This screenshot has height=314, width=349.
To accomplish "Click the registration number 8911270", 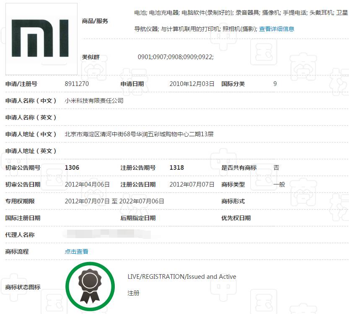I will [77, 84].
